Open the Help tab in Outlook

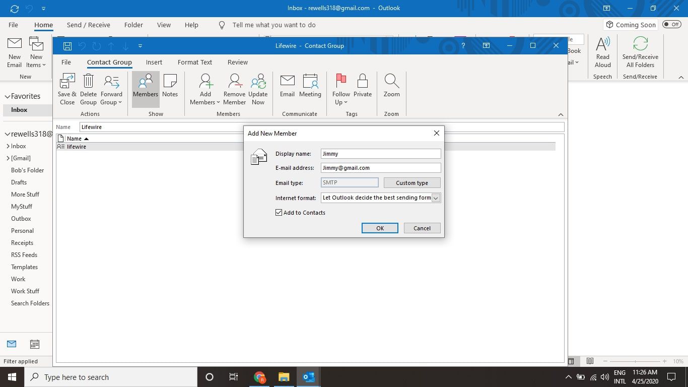coord(191,25)
